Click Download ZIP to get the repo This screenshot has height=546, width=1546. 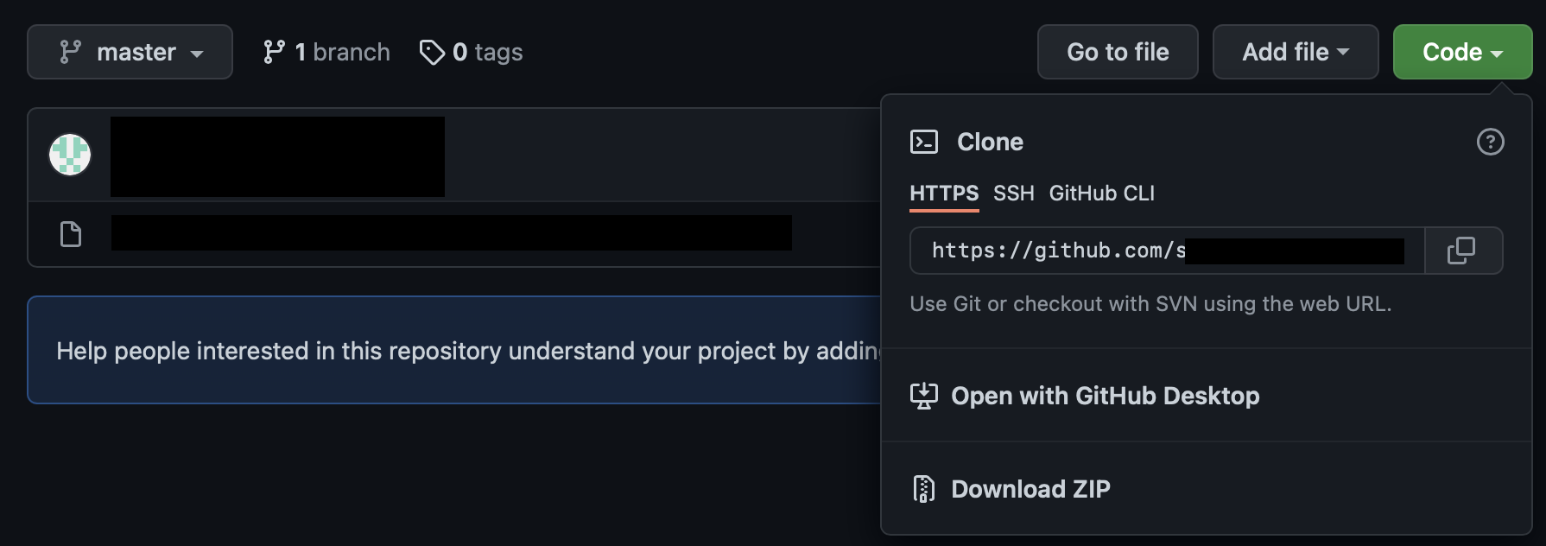(1030, 488)
